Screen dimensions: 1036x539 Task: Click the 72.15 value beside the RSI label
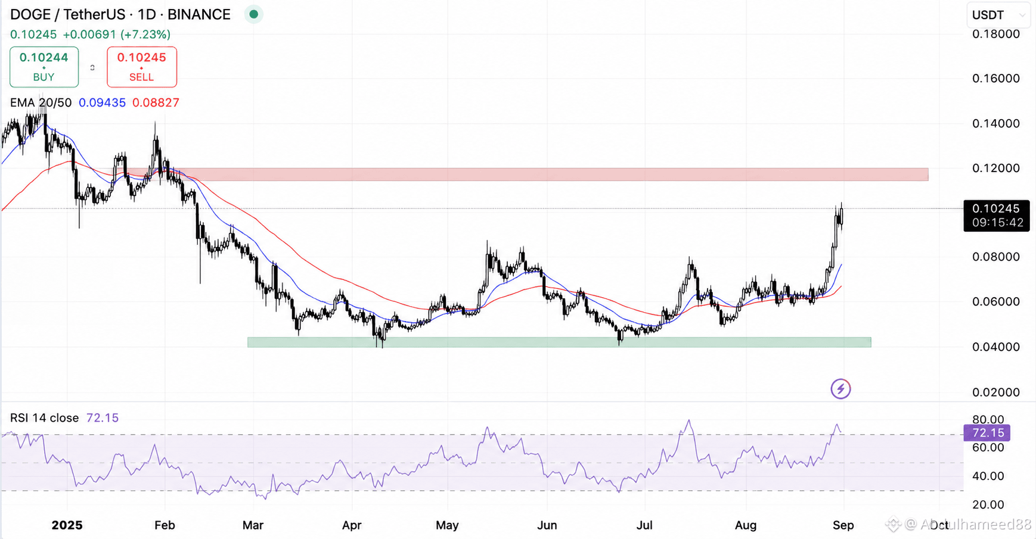(x=103, y=418)
